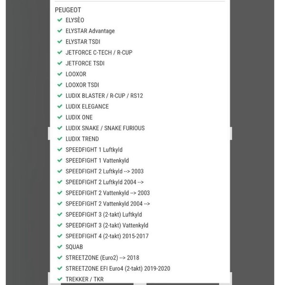
Task: Choose SPEEDFIGHT 2 Vattenkyld 2004 --> entry
Action: tap(108, 203)
